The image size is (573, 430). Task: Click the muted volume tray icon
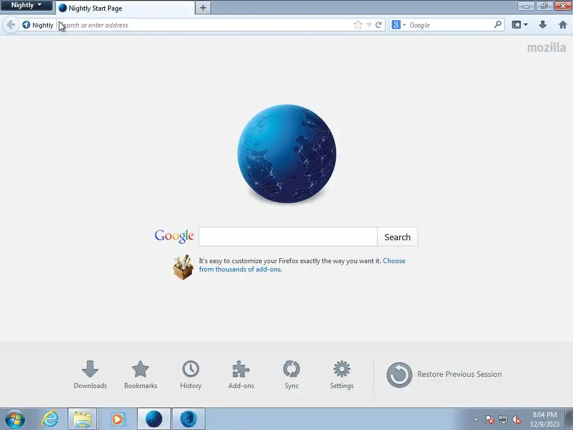click(x=516, y=419)
